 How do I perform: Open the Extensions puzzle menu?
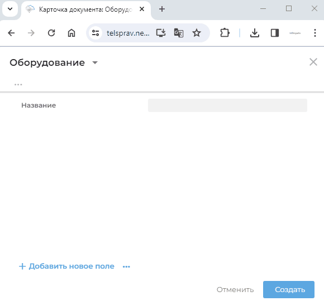coord(225,33)
